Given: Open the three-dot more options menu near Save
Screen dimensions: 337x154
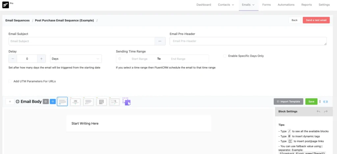Looking at the screenshot, I should [x=320, y=102].
